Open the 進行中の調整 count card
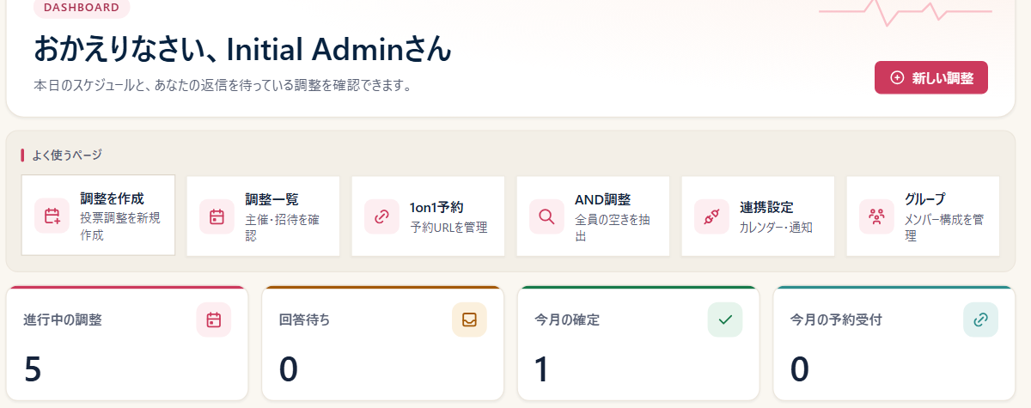This screenshot has width=1031, height=408. coord(127,343)
